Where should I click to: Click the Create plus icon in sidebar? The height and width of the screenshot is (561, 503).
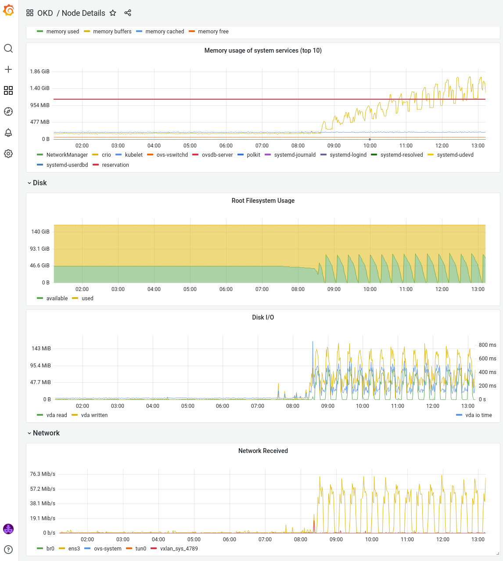8,69
